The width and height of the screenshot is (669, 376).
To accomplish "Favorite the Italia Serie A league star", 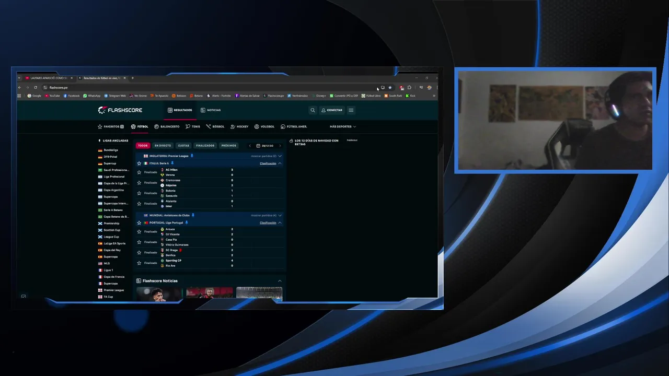I will [x=139, y=163].
